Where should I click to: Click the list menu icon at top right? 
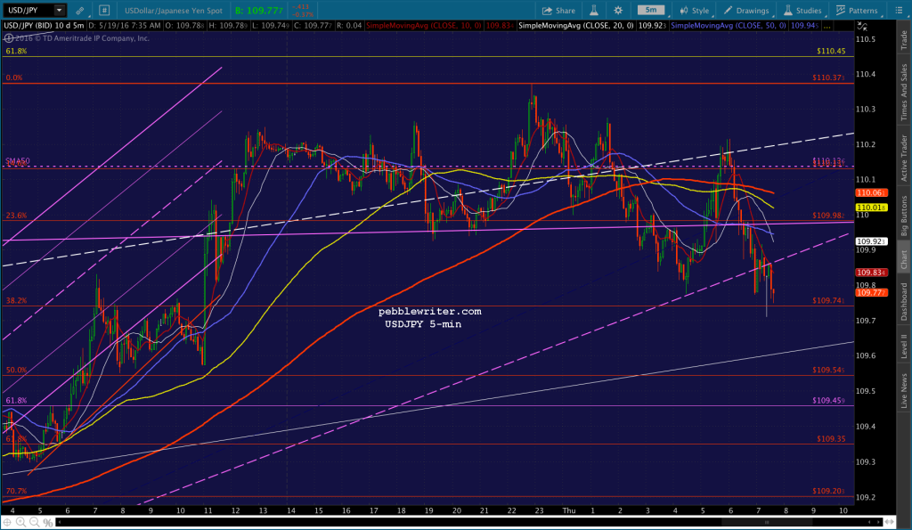(900, 11)
